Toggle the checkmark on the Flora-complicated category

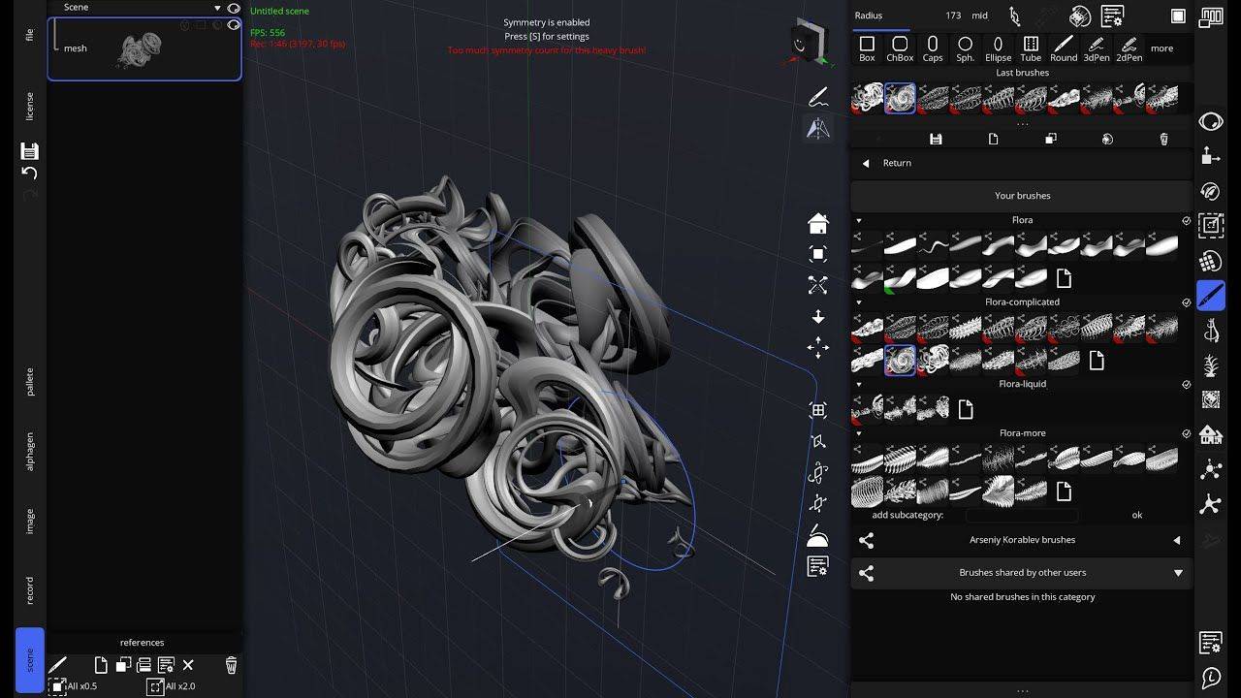pos(1187,302)
